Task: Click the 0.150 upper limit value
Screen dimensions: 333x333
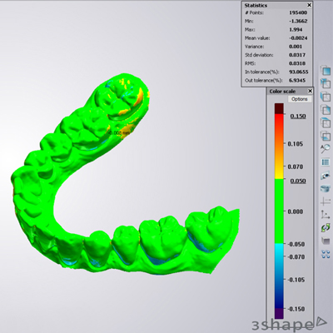Action: click(x=298, y=116)
